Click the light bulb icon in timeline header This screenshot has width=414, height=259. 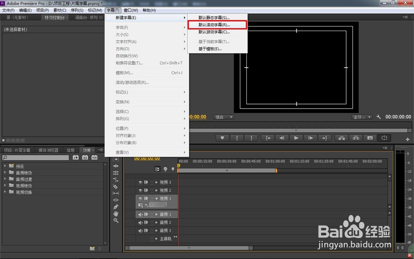coord(165,169)
